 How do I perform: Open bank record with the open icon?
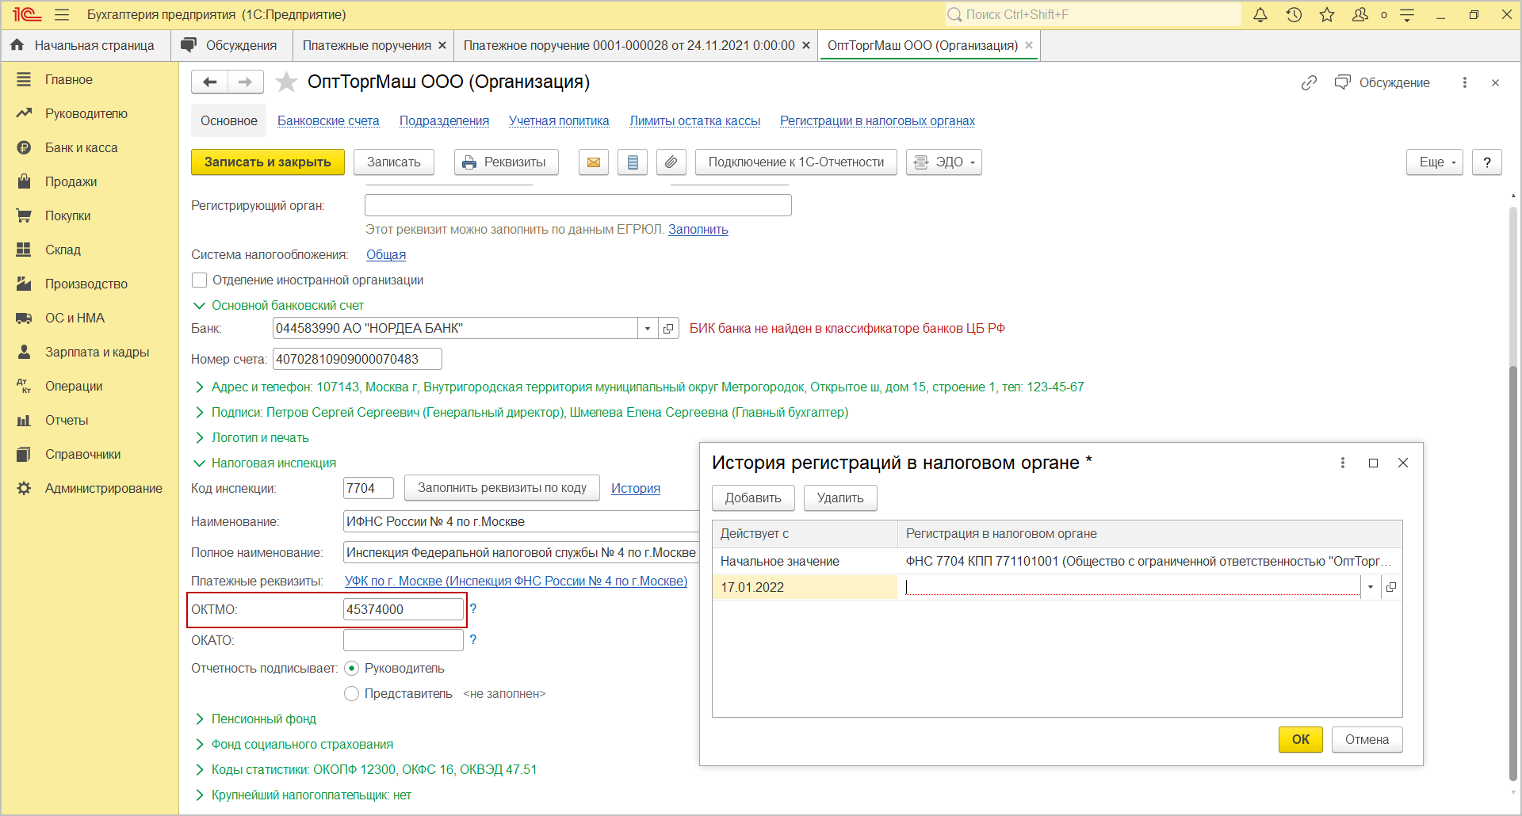click(668, 328)
